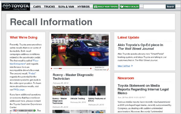Open Akio Toyoda's Op-Ed piece headline
Image resolution: width=181 pixels, height=114 pixels.
(x=140, y=47)
